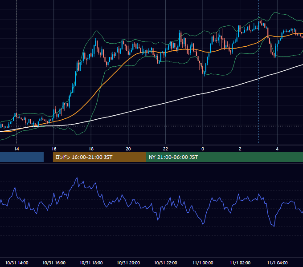Click the 10/31 14:00 time label

[x=16, y=263]
